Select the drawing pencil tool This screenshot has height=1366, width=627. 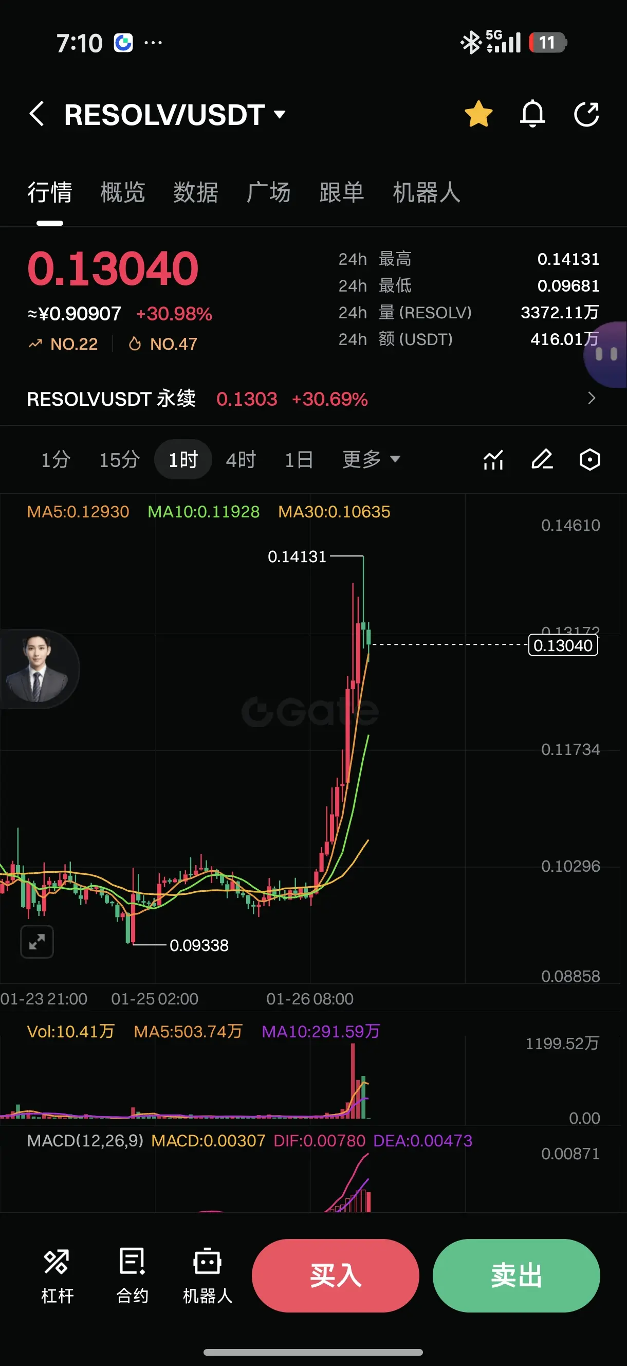[542, 459]
